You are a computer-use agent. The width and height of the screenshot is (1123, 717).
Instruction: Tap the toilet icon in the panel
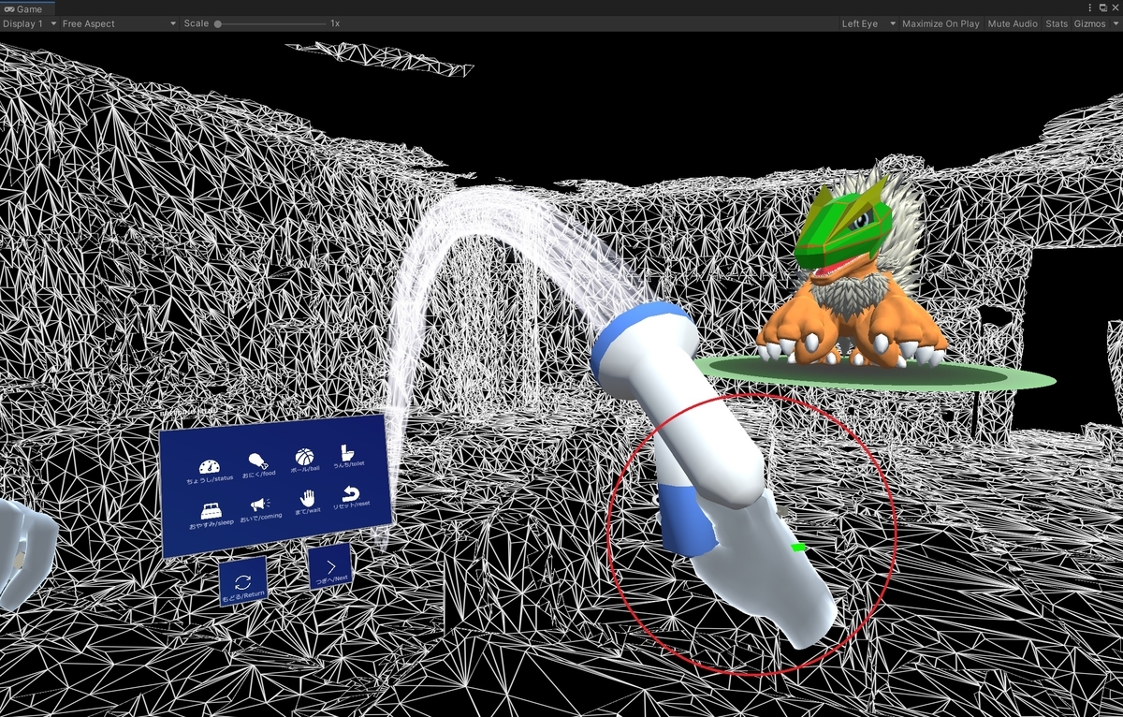(347, 451)
